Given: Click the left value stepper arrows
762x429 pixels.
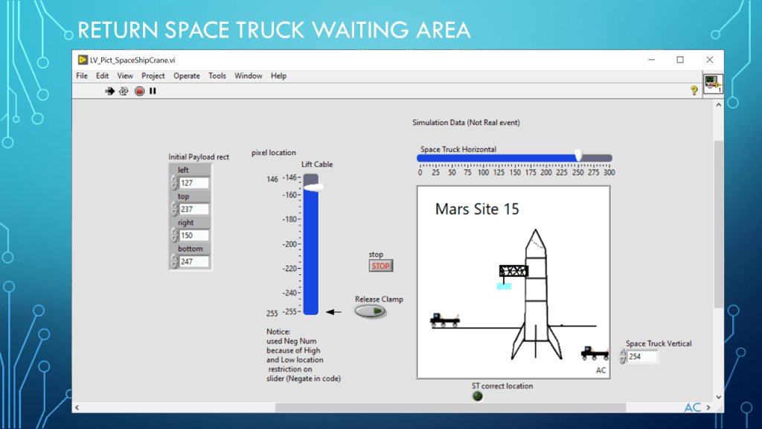Looking at the screenshot, I should pos(174,183).
